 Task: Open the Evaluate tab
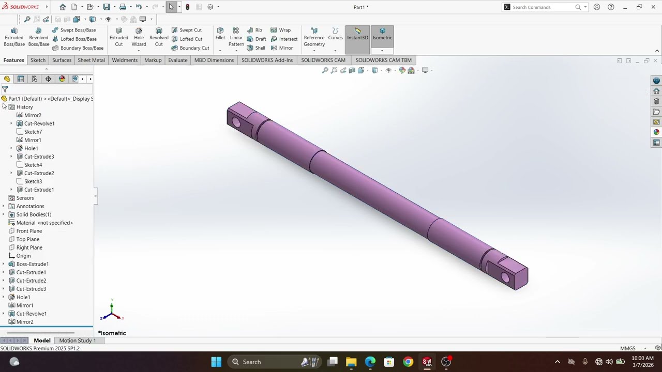tap(177, 60)
